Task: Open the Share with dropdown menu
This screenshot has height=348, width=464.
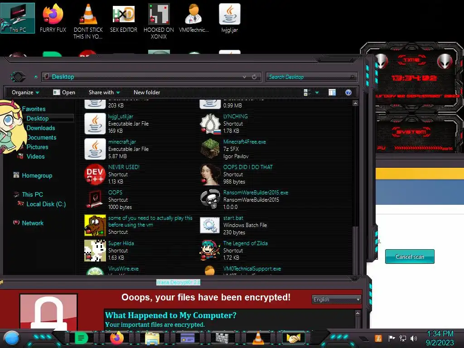Action: [x=104, y=92]
